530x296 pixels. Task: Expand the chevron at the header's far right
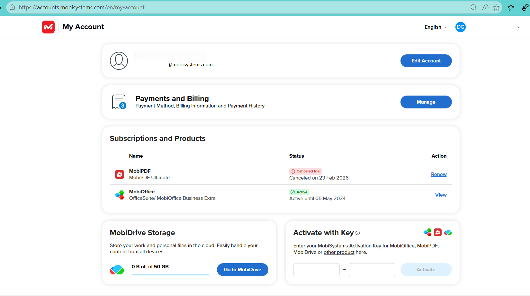point(518,27)
